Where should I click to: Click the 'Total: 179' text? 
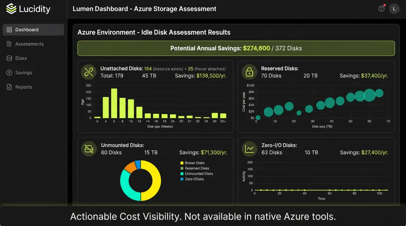pos(112,76)
